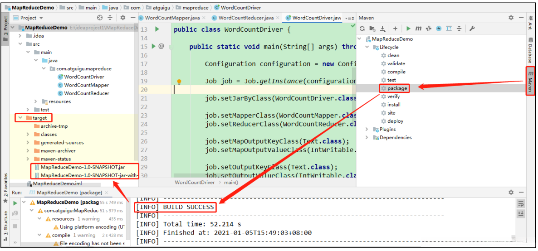
Task: Rerun Maven build in Run panel
Action: click(15, 203)
